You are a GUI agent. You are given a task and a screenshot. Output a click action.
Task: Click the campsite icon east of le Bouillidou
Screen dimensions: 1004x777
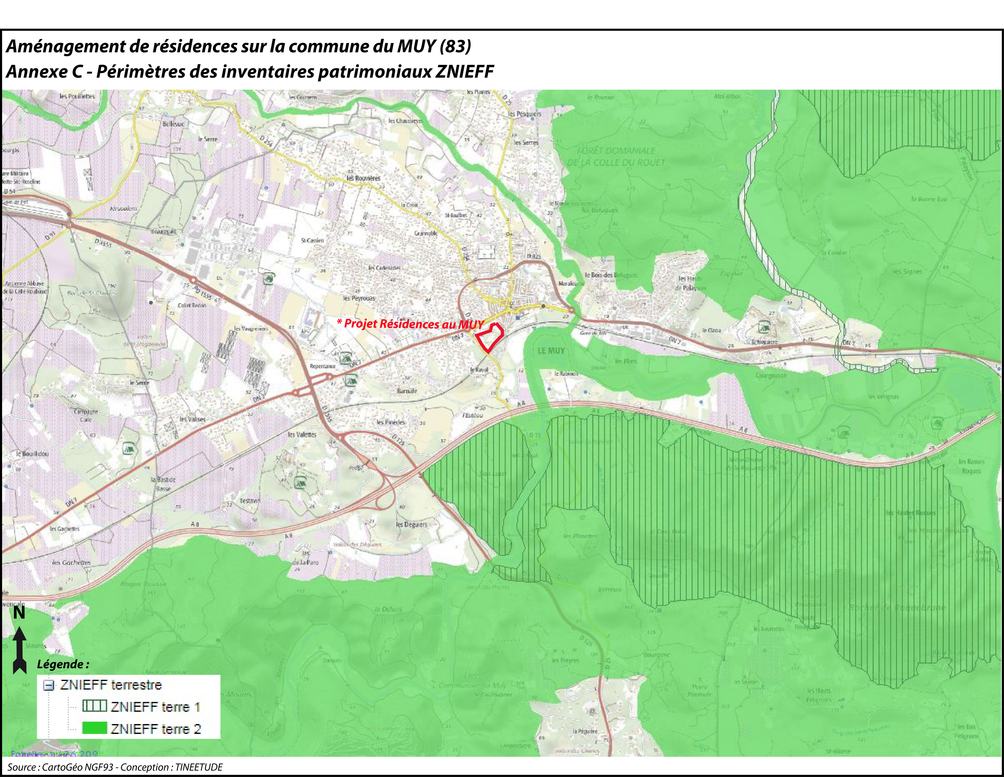128,448
